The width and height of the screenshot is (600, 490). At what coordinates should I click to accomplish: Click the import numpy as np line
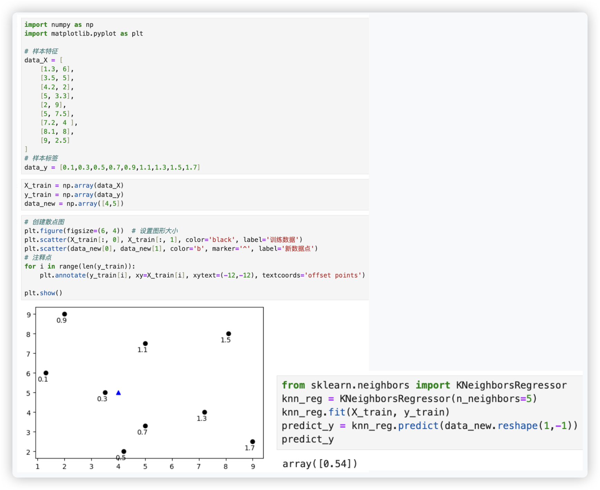(59, 25)
